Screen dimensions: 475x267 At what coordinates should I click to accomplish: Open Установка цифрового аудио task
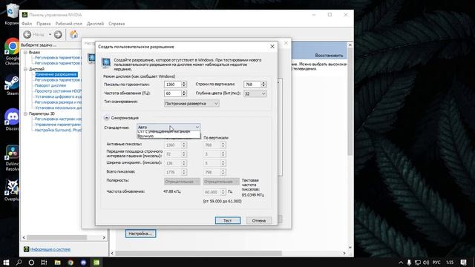pos(58,97)
